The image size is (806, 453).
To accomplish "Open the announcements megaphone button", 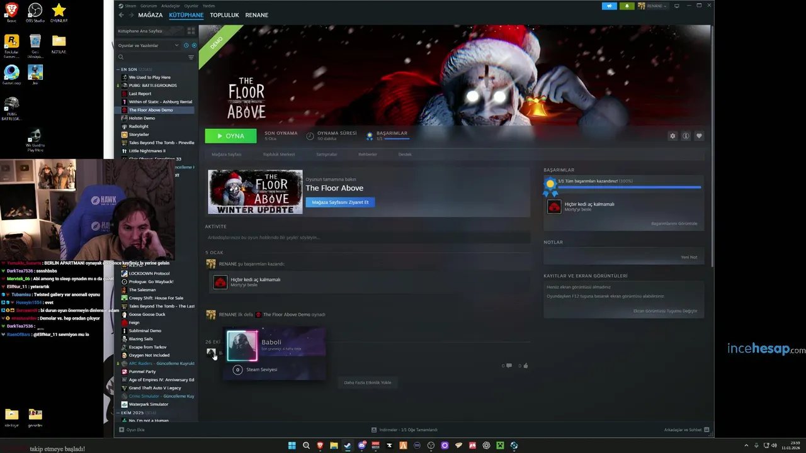I will pos(610,6).
